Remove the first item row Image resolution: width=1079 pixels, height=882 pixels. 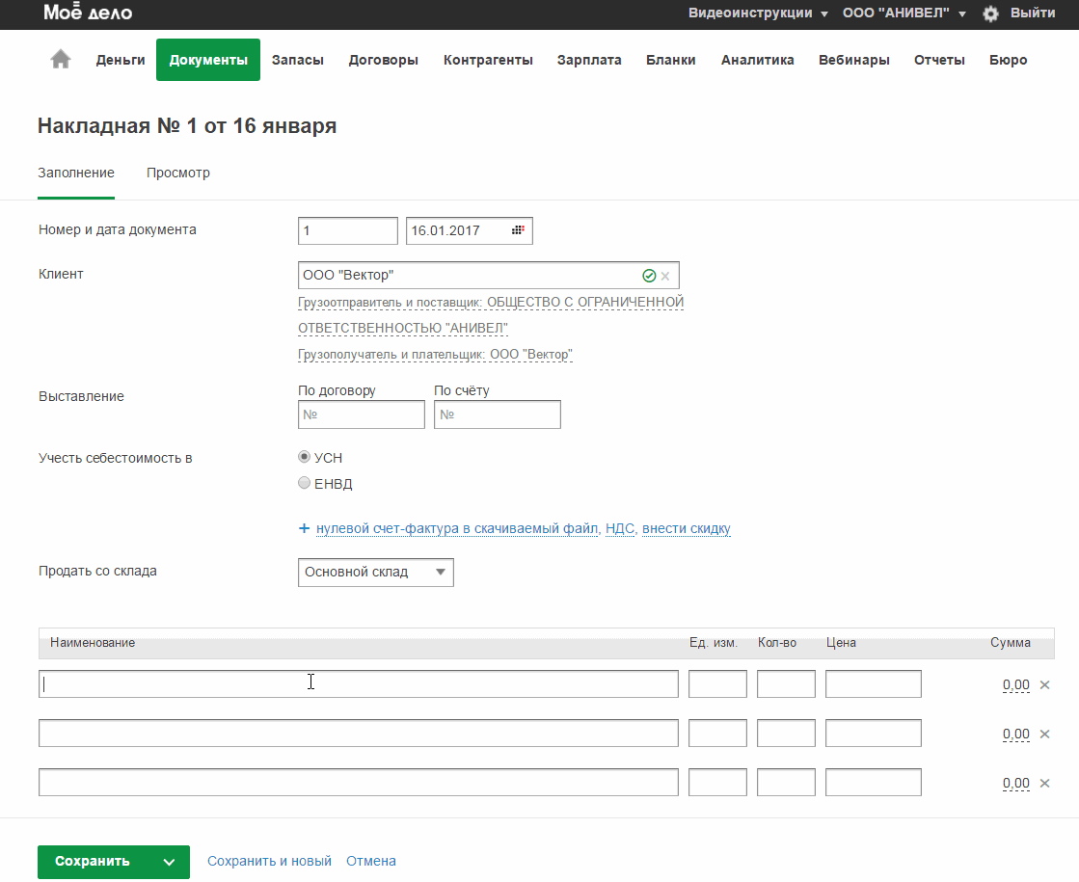coord(1044,685)
